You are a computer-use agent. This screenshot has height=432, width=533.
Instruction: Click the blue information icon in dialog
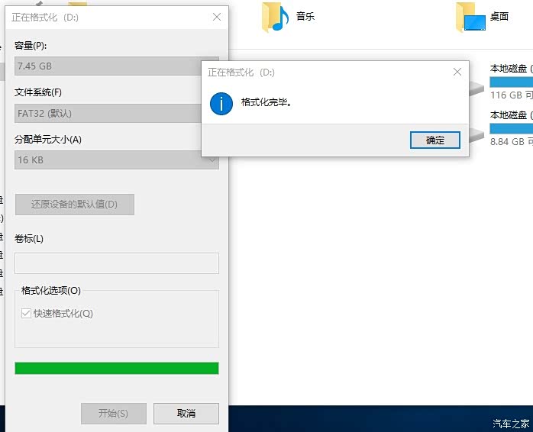pyautogui.click(x=221, y=104)
